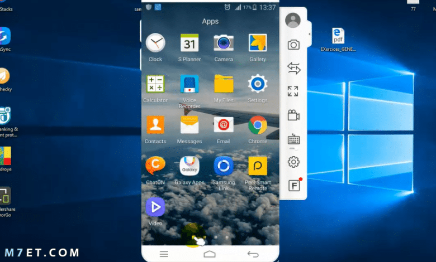Open the S Planner app
This screenshot has height=262, width=436.
pyautogui.click(x=189, y=43)
